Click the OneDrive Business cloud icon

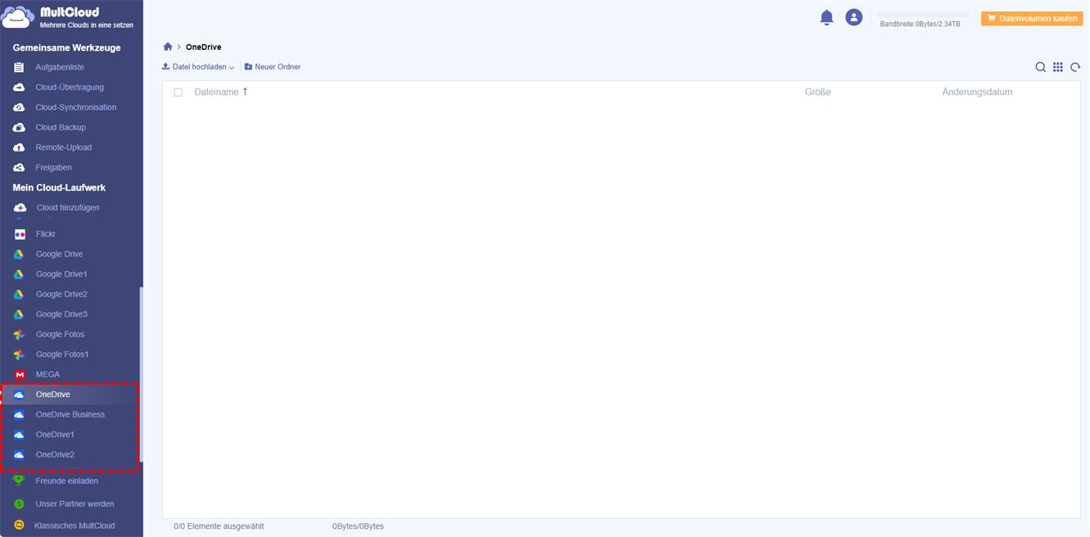pos(19,414)
